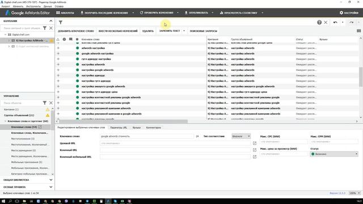Click the Опубликовать upload button
The width and height of the screenshot is (363, 204).
(196, 12)
